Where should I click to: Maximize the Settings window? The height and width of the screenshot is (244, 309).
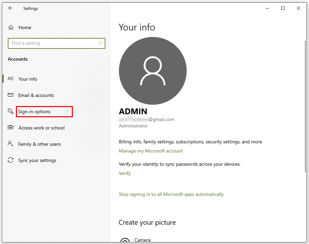(x=283, y=8)
